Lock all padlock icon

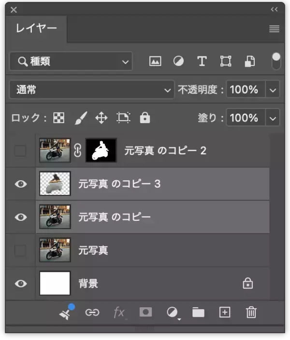(145, 118)
